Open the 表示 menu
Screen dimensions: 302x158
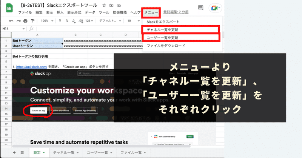click(x=49, y=12)
